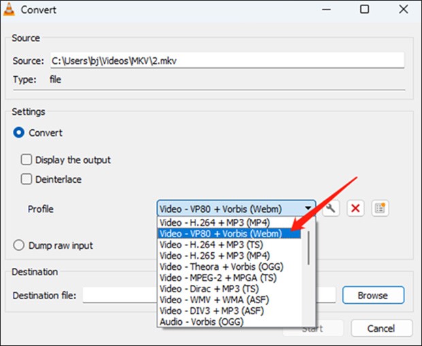The height and width of the screenshot is (346, 422).
Task: Pick Video - Dirac + MP3 (TS) profile
Action: [229, 289]
